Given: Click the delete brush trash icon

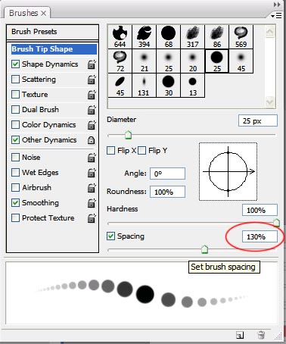Looking at the screenshot, I should (261, 335).
